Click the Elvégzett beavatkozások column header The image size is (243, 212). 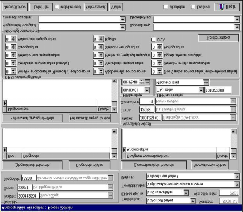click(171, 156)
